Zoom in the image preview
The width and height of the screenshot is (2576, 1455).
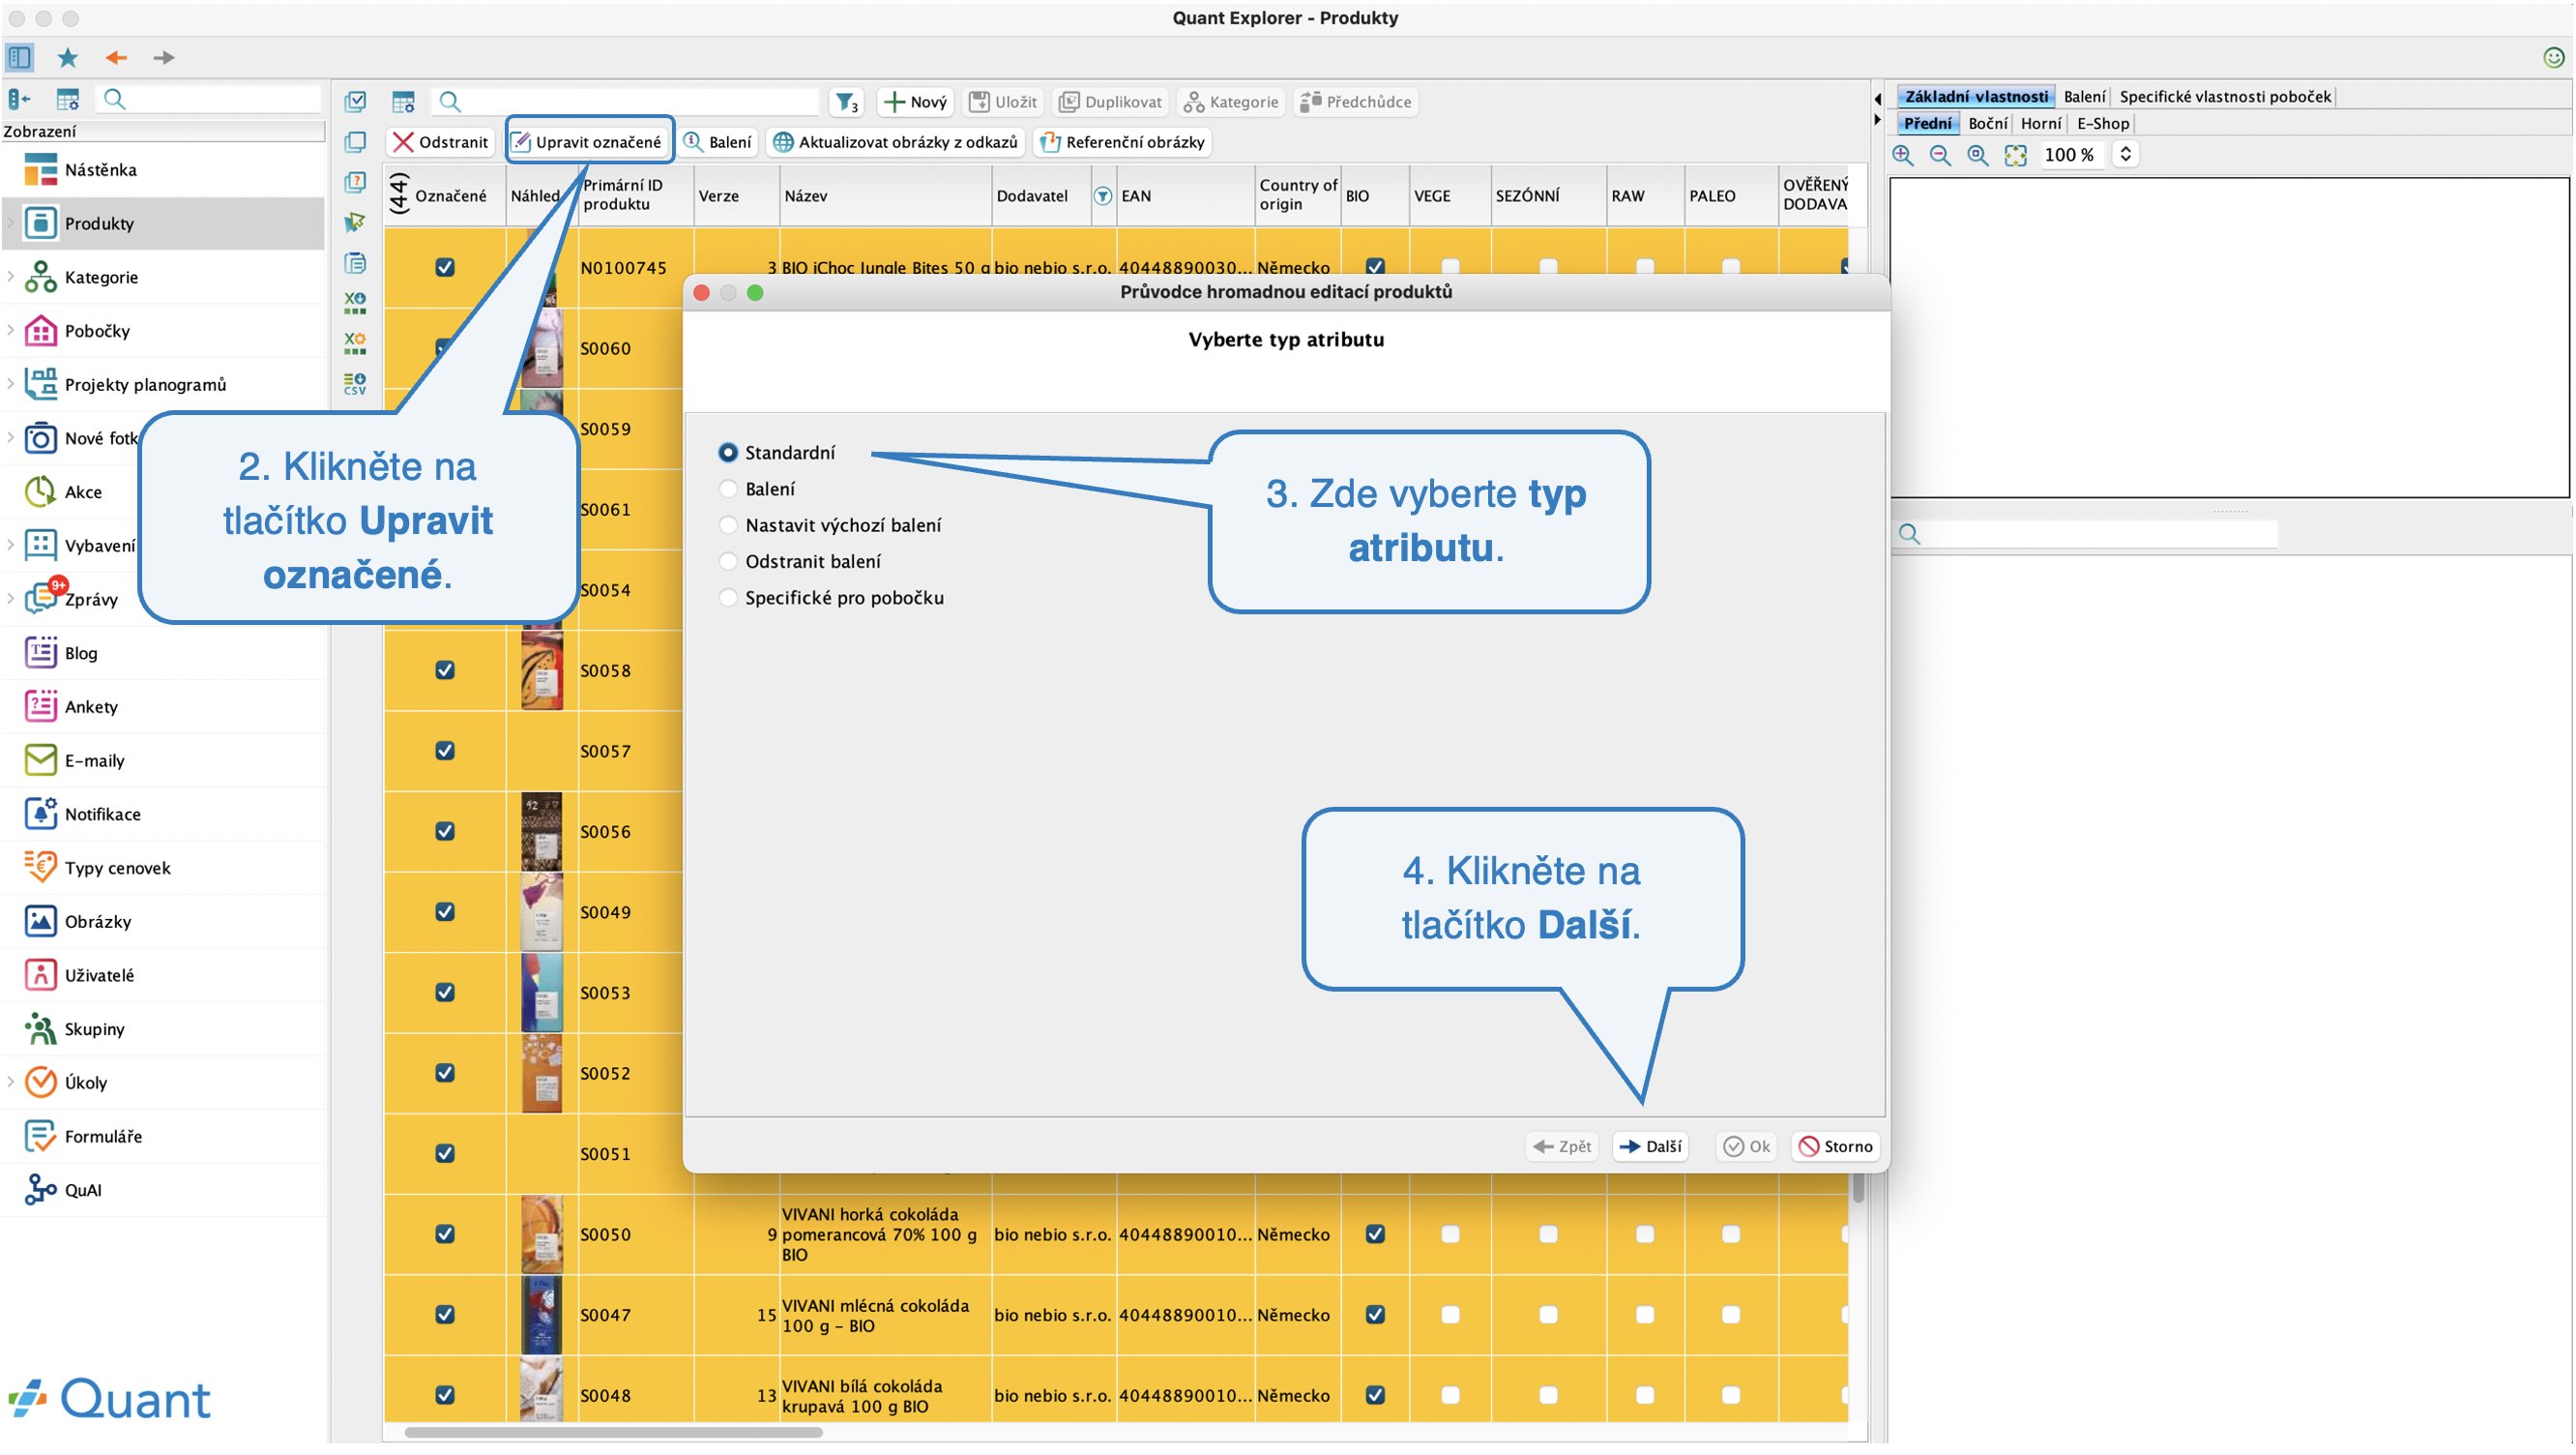[x=1902, y=155]
